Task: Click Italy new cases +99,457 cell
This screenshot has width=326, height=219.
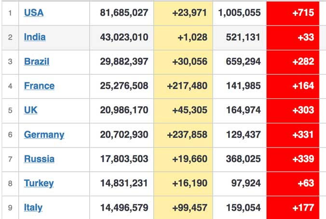Action: coord(183,207)
